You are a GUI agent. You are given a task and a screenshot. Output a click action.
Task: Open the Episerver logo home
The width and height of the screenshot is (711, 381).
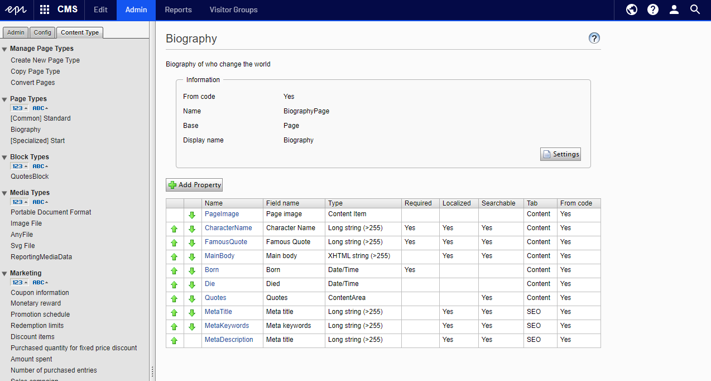[17, 9]
